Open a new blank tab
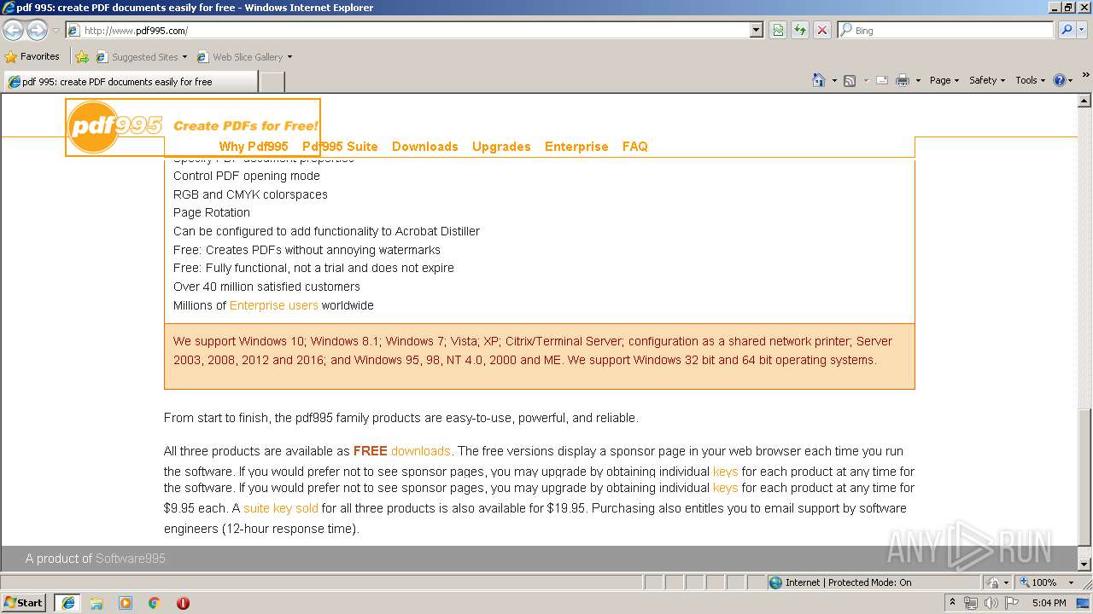Screen dimensions: 1093x614 [x=272, y=82]
